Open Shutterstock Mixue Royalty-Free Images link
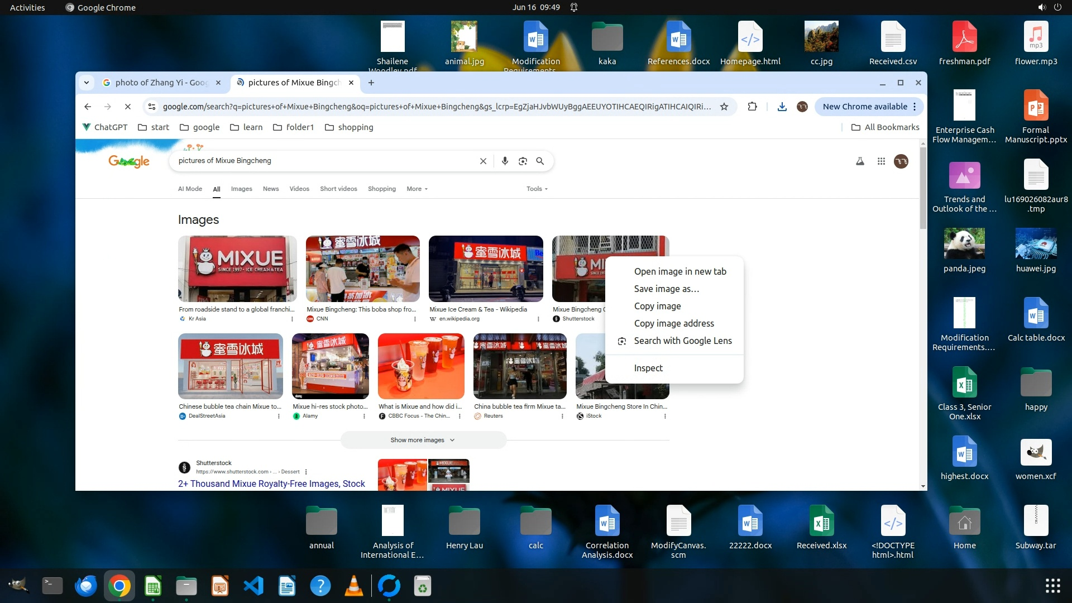The image size is (1072, 603). pos(271,484)
